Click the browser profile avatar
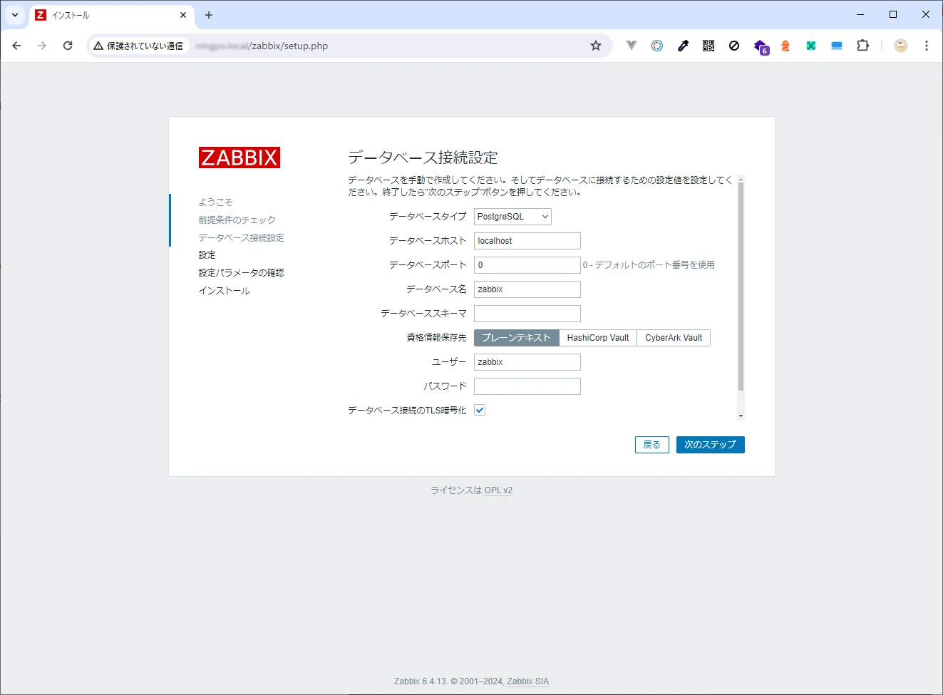This screenshot has height=695, width=943. coord(901,46)
